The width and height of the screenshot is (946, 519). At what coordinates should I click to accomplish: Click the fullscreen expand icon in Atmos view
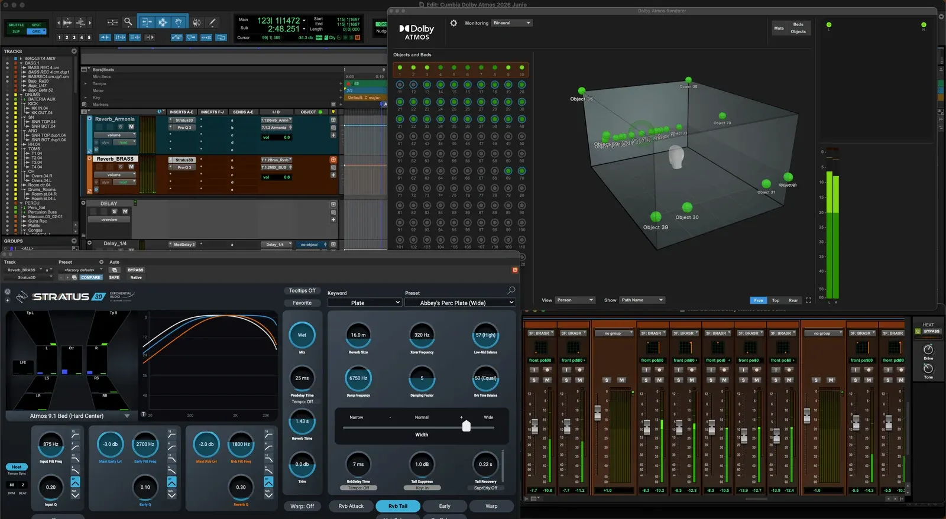tap(808, 300)
